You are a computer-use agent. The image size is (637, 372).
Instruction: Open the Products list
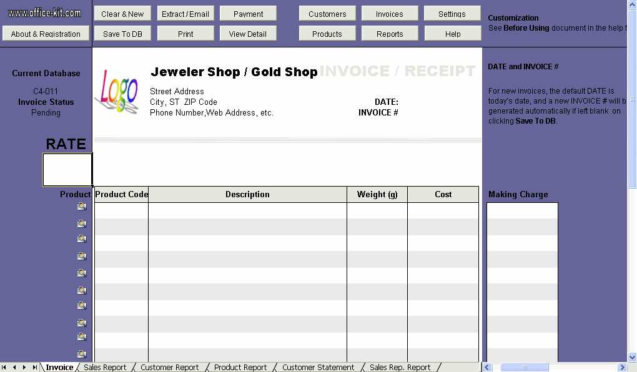click(x=327, y=33)
